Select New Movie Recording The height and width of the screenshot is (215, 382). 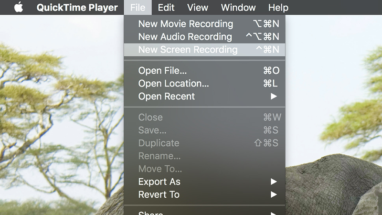pyautogui.click(x=204, y=24)
